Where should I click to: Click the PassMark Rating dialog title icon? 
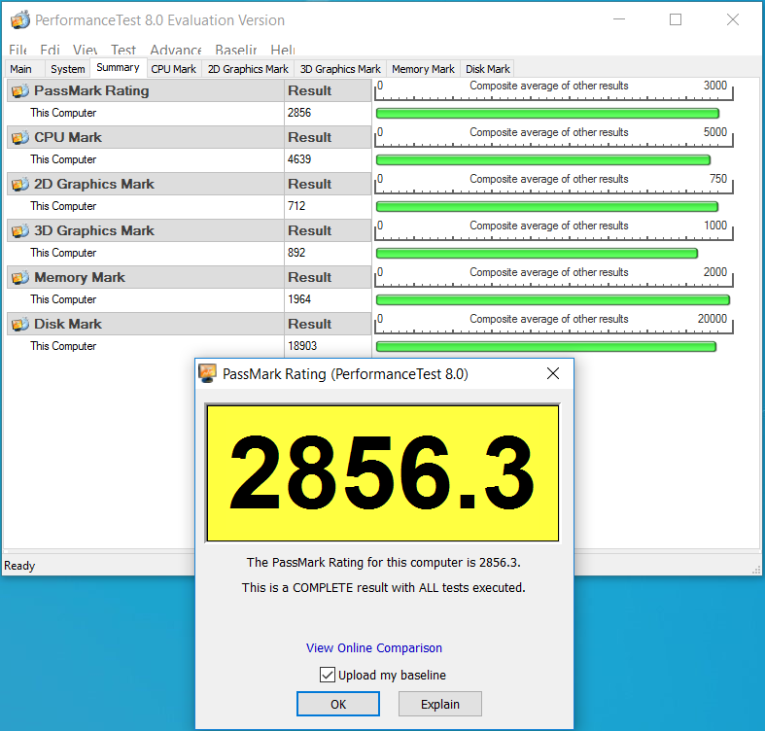pos(207,373)
